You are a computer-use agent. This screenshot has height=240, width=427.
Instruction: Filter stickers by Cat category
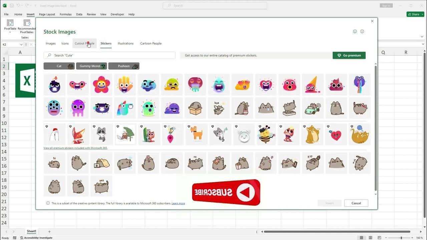[x=59, y=66]
